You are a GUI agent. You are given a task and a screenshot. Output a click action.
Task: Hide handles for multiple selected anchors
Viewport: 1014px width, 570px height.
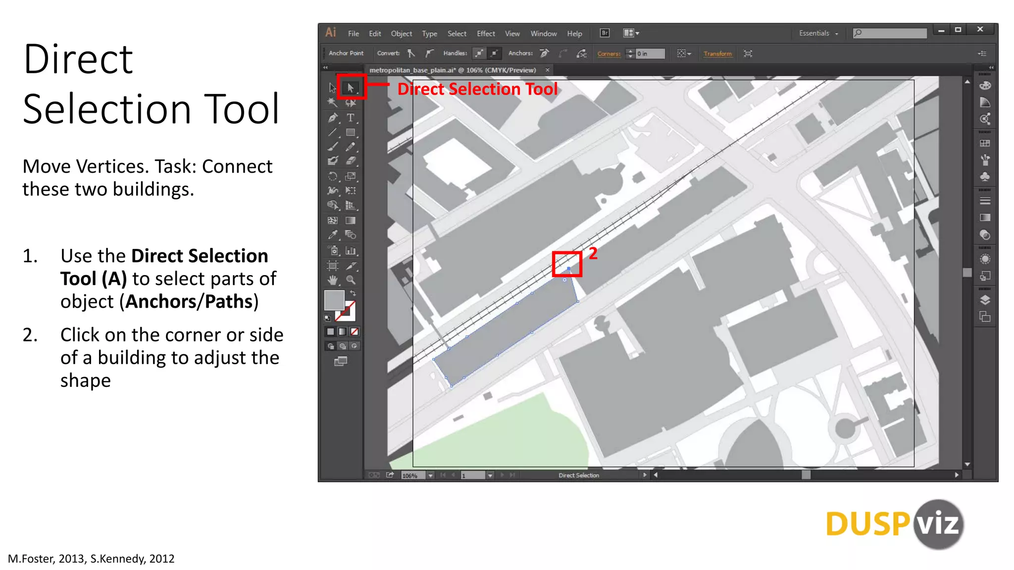(x=495, y=53)
